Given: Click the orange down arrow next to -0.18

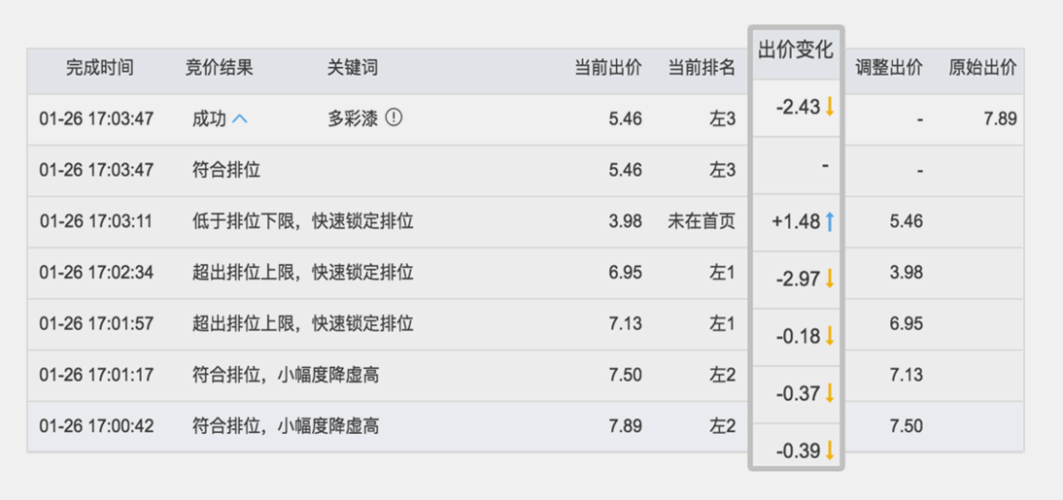Looking at the screenshot, I should tap(829, 335).
